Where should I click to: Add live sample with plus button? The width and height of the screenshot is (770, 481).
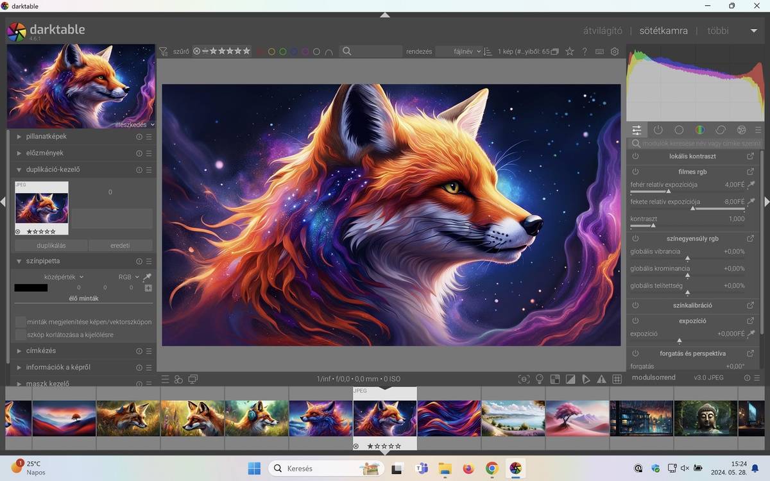(148, 288)
